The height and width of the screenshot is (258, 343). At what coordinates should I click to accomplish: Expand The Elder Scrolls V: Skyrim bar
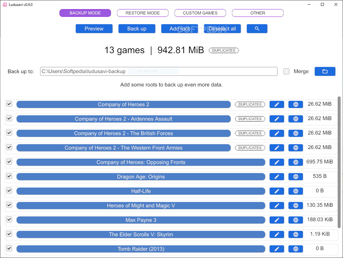[x=141, y=234]
